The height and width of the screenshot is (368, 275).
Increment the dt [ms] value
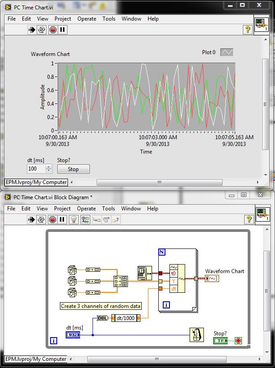click(49, 167)
